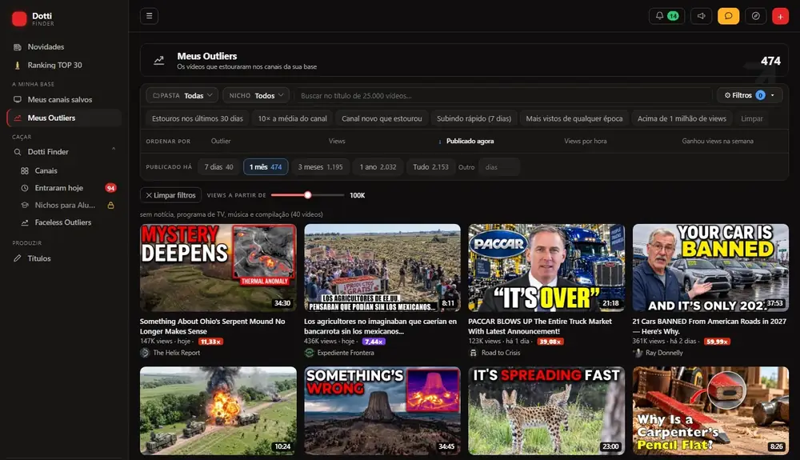The image size is (800, 460).
Task: Select the Tudo 2.153 period
Action: (430, 166)
